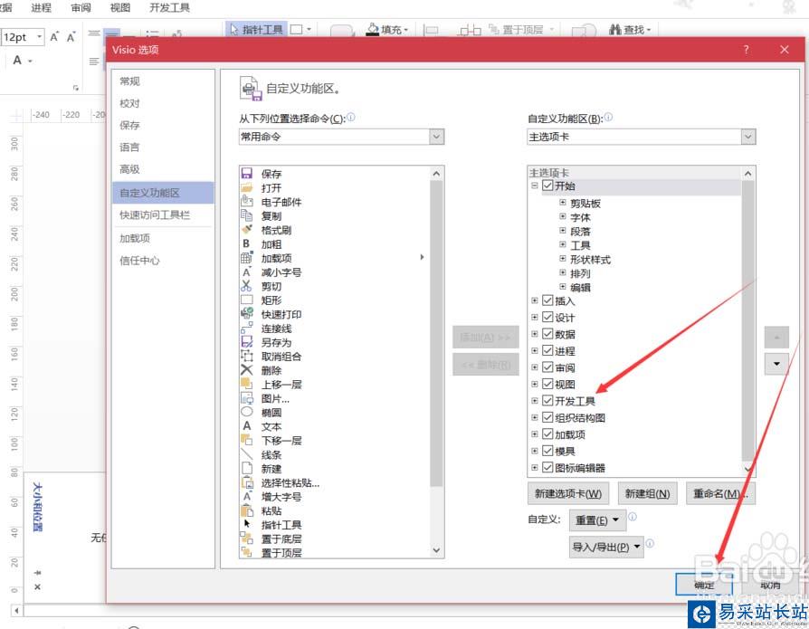Image resolution: width=809 pixels, height=629 pixels.
Task: Select the Save As icon
Action: (247, 341)
